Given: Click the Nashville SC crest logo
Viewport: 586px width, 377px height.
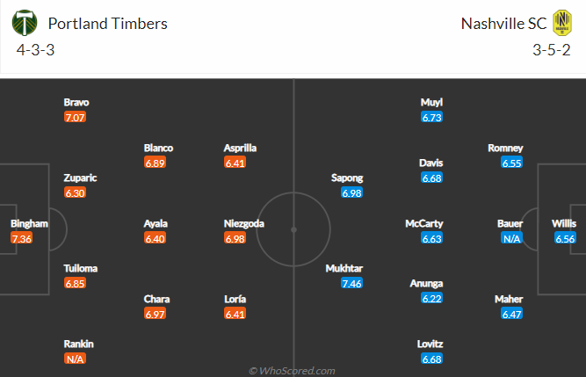Looking at the screenshot, I should click(562, 23).
